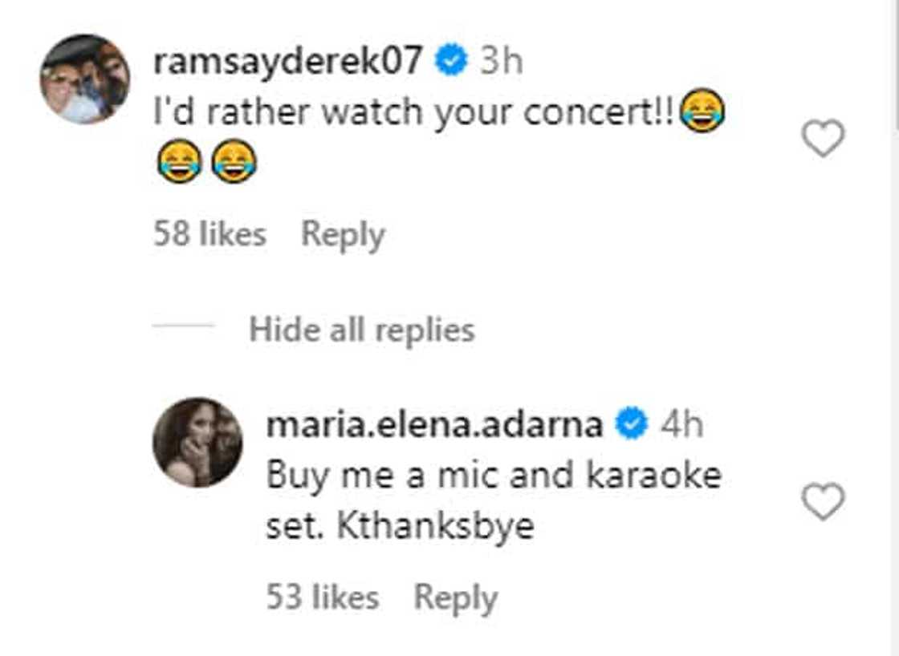Click the "3h" timestamp on first comment
Screen dimensions: 899x656
tap(501, 62)
